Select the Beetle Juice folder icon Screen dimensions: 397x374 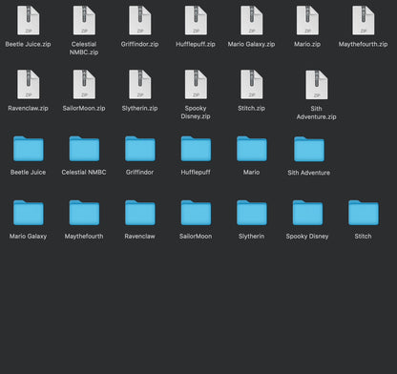click(x=29, y=149)
